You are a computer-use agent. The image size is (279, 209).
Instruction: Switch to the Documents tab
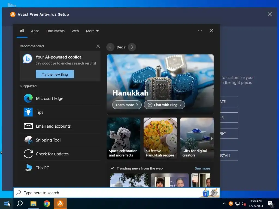coord(55,31)
